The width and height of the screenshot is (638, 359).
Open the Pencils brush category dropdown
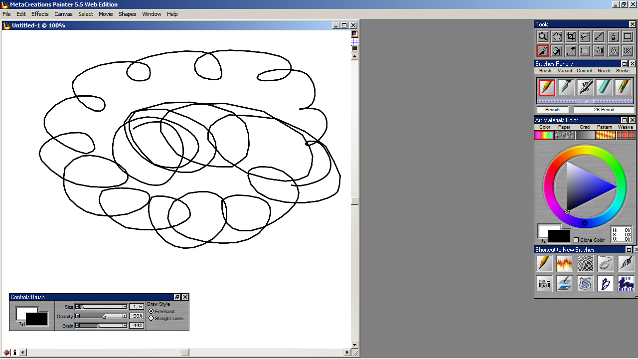pos(552,110)
